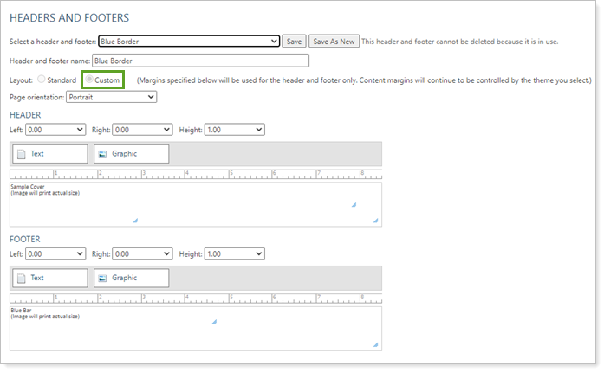
Task: Click the Sample Cover image resize handle
Action: pos(354,205)
